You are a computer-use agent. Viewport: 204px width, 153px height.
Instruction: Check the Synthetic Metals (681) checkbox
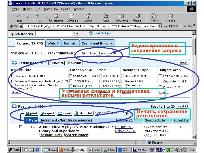[x=13, y=76]
